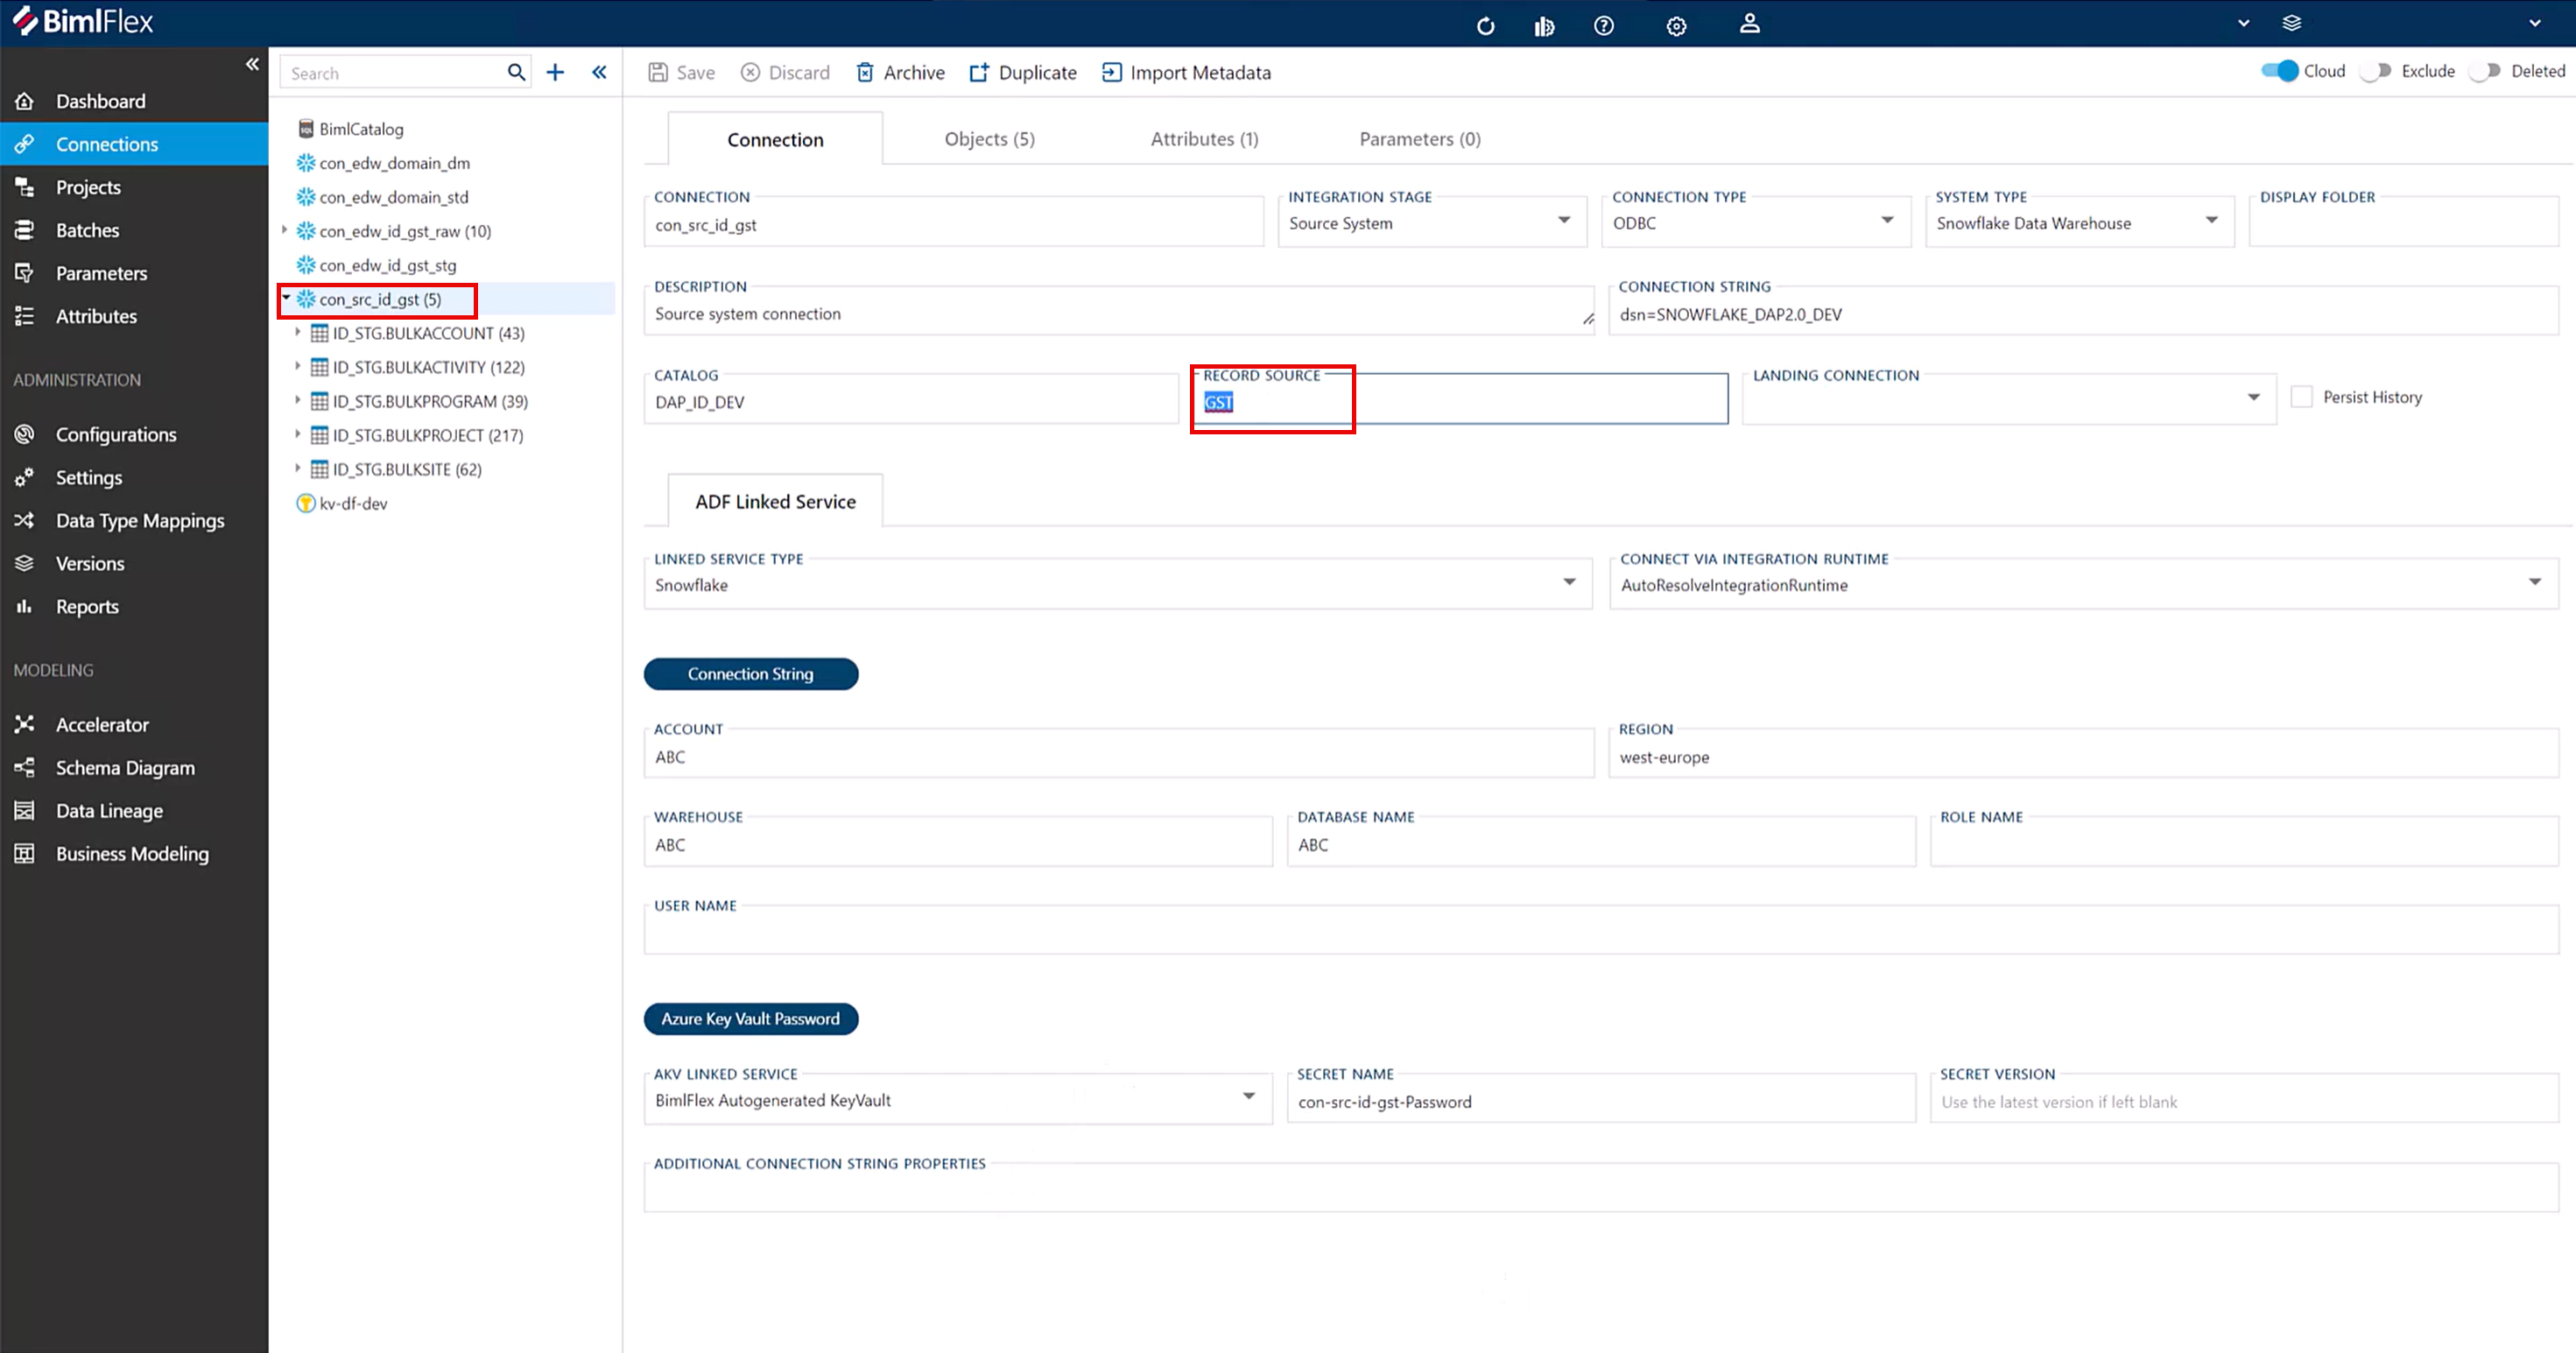Click Import Metadata
2576x1353 pixels.
pyautogui.click(x=1186, y=72)
